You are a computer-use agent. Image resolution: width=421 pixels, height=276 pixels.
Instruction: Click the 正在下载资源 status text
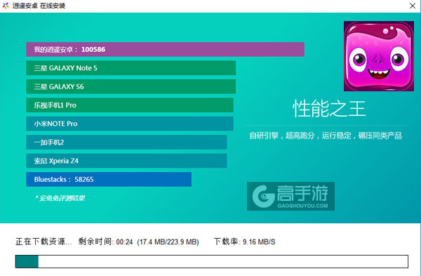click(x=44, y=242)
